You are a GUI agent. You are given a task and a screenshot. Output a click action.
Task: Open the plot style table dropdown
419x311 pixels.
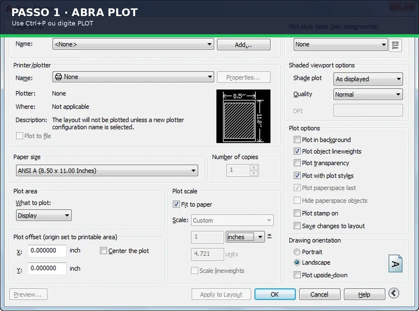340,44
